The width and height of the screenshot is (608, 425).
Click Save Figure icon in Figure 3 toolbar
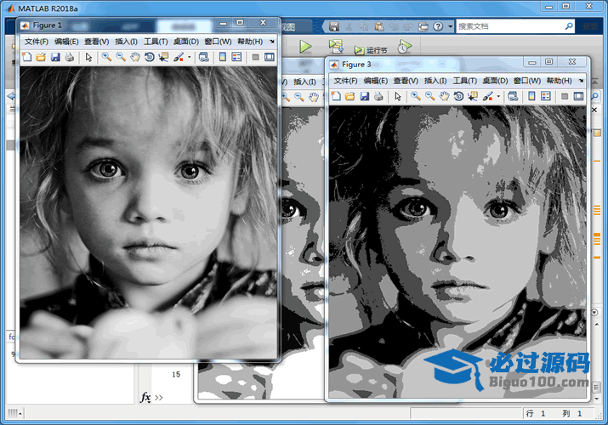pos(365,96)
